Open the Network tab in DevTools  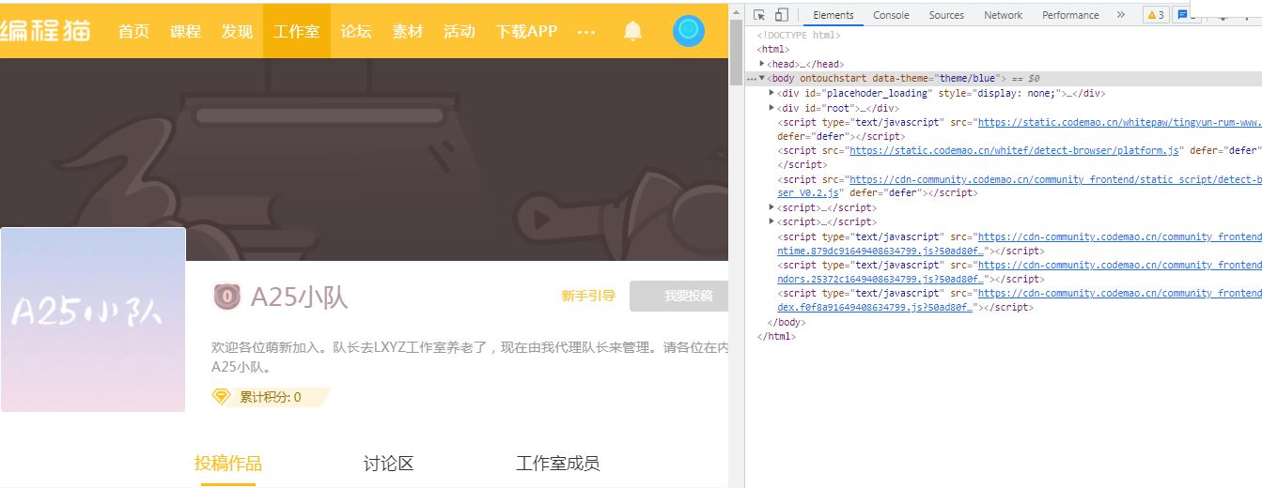pyautogui.click(x=1004, y=15)
